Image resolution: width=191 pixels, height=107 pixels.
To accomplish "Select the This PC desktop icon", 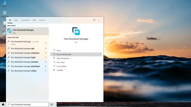I will tap(5, 4).
